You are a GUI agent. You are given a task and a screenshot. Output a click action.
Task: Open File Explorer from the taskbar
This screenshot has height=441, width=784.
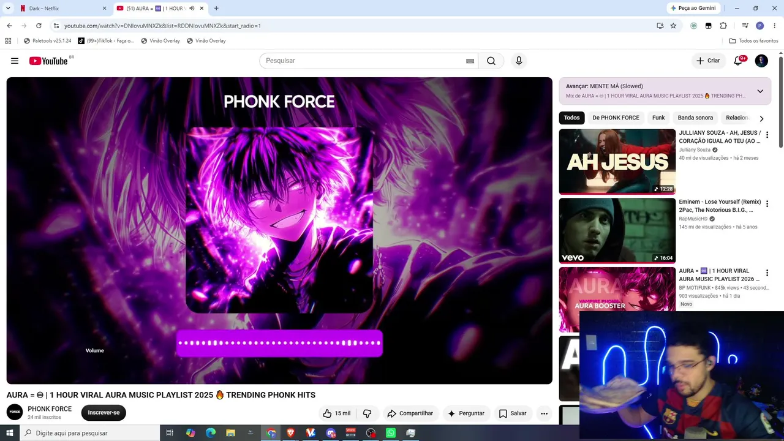(x=230, y=433)
